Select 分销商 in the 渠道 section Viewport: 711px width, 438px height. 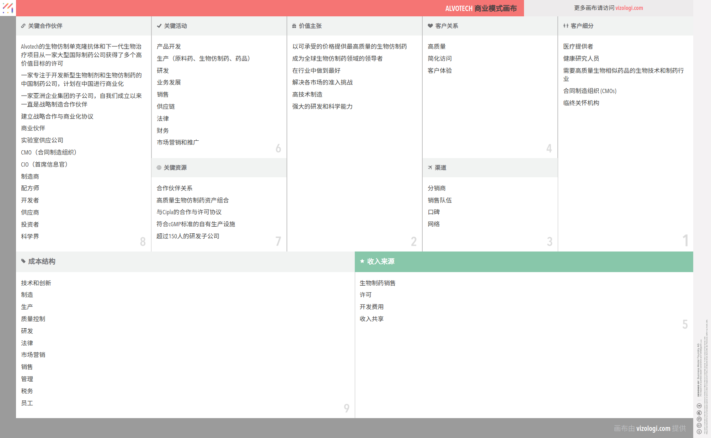(x=437, y=188)
